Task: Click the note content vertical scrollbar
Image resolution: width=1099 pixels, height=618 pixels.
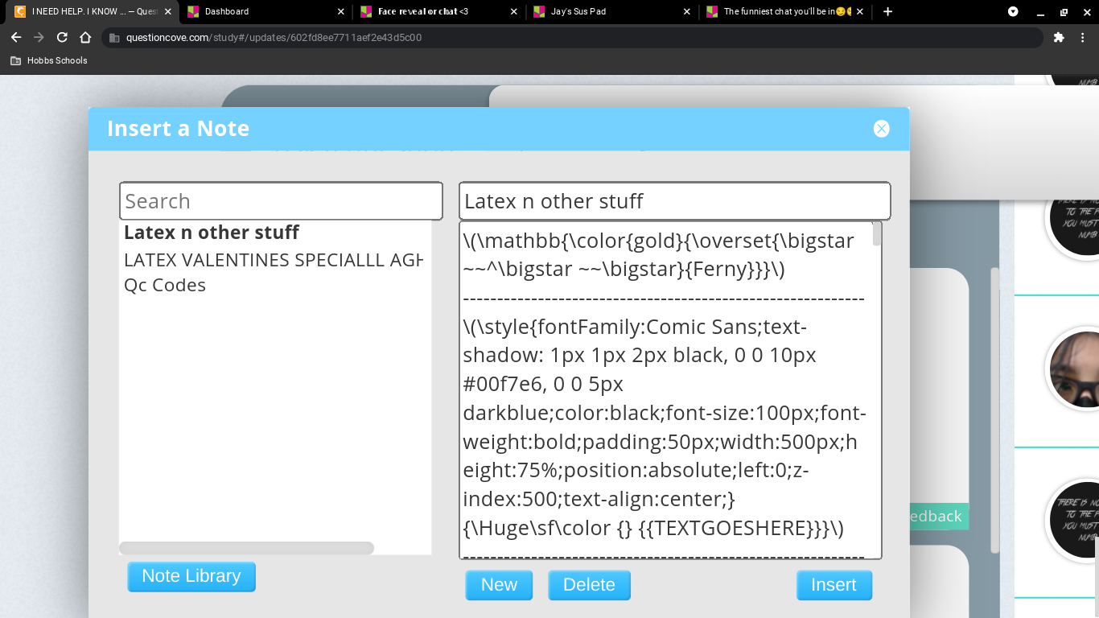Action: 877,389
